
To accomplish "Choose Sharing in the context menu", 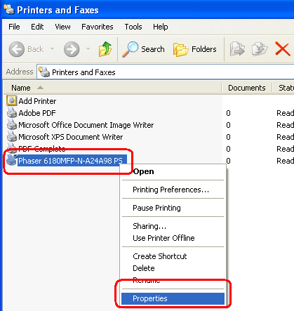I will pos(173,226).
